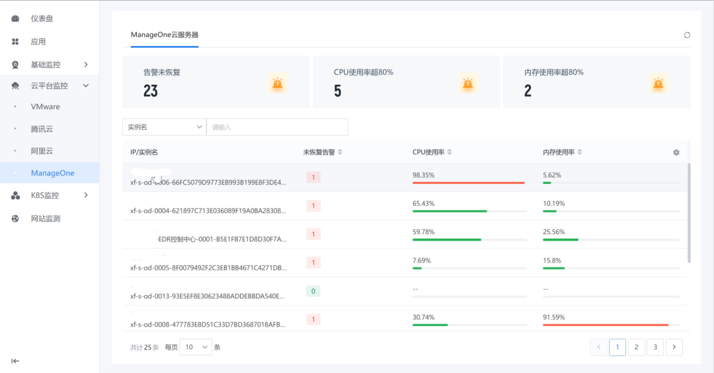Image resolution: width=714 pixels, height=373 pixels.
Task: Click the table vertical scrollbar
Action: coord(689,213)
